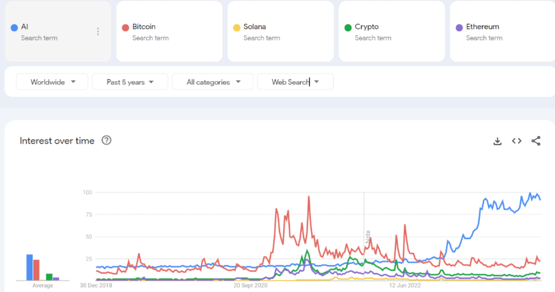Click the 20 Sept 2020 axis label
The image size is (555, 292).
[x=250, y=285]
